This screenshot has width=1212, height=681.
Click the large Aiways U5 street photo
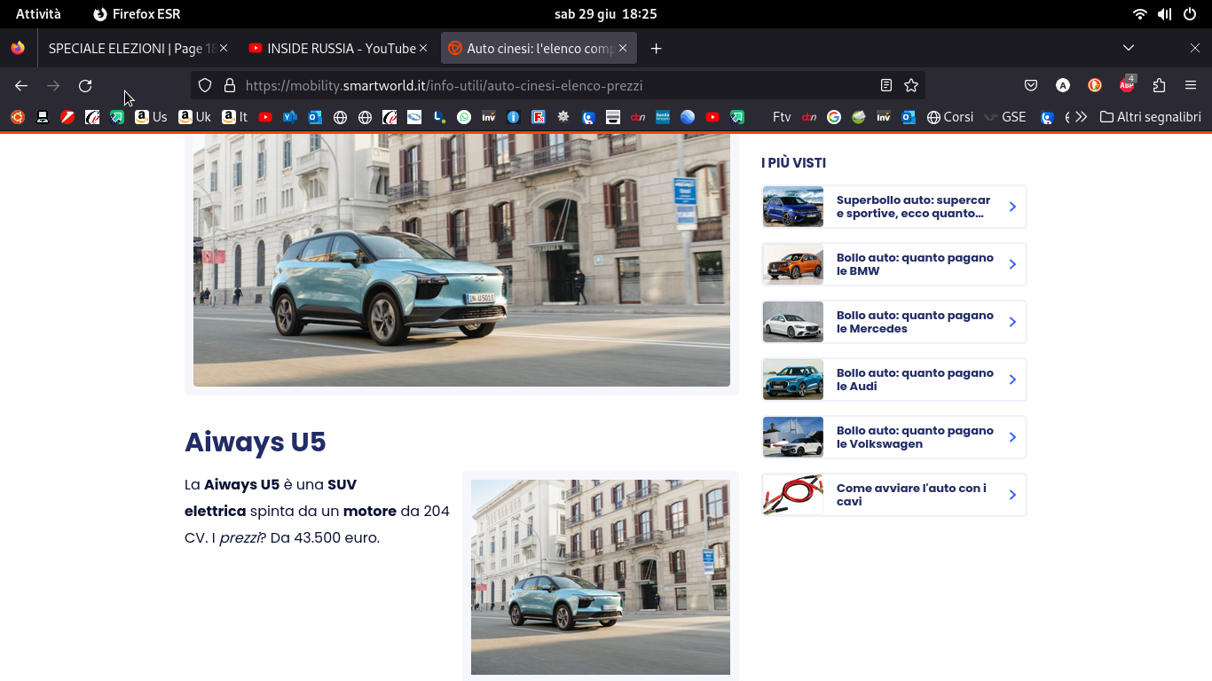pyautogui.click(x=461, y=260)
